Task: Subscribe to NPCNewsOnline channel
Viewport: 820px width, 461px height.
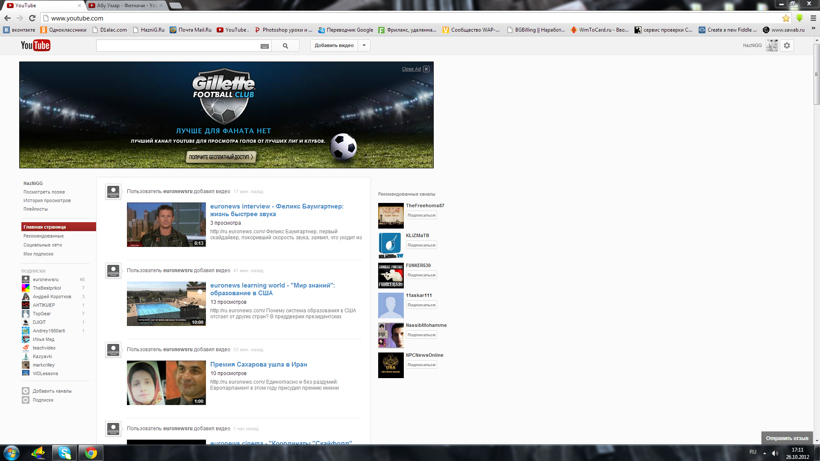Action: [421, 365]
